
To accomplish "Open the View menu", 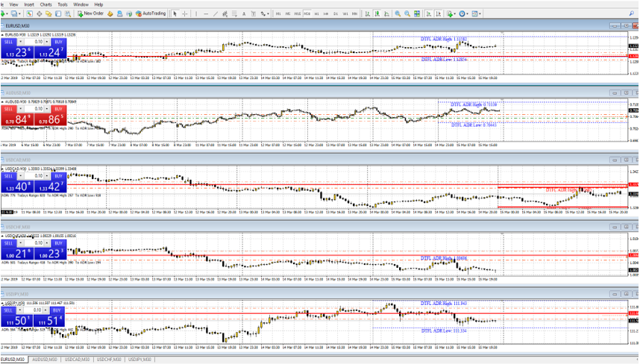I will tap(13, 4).
